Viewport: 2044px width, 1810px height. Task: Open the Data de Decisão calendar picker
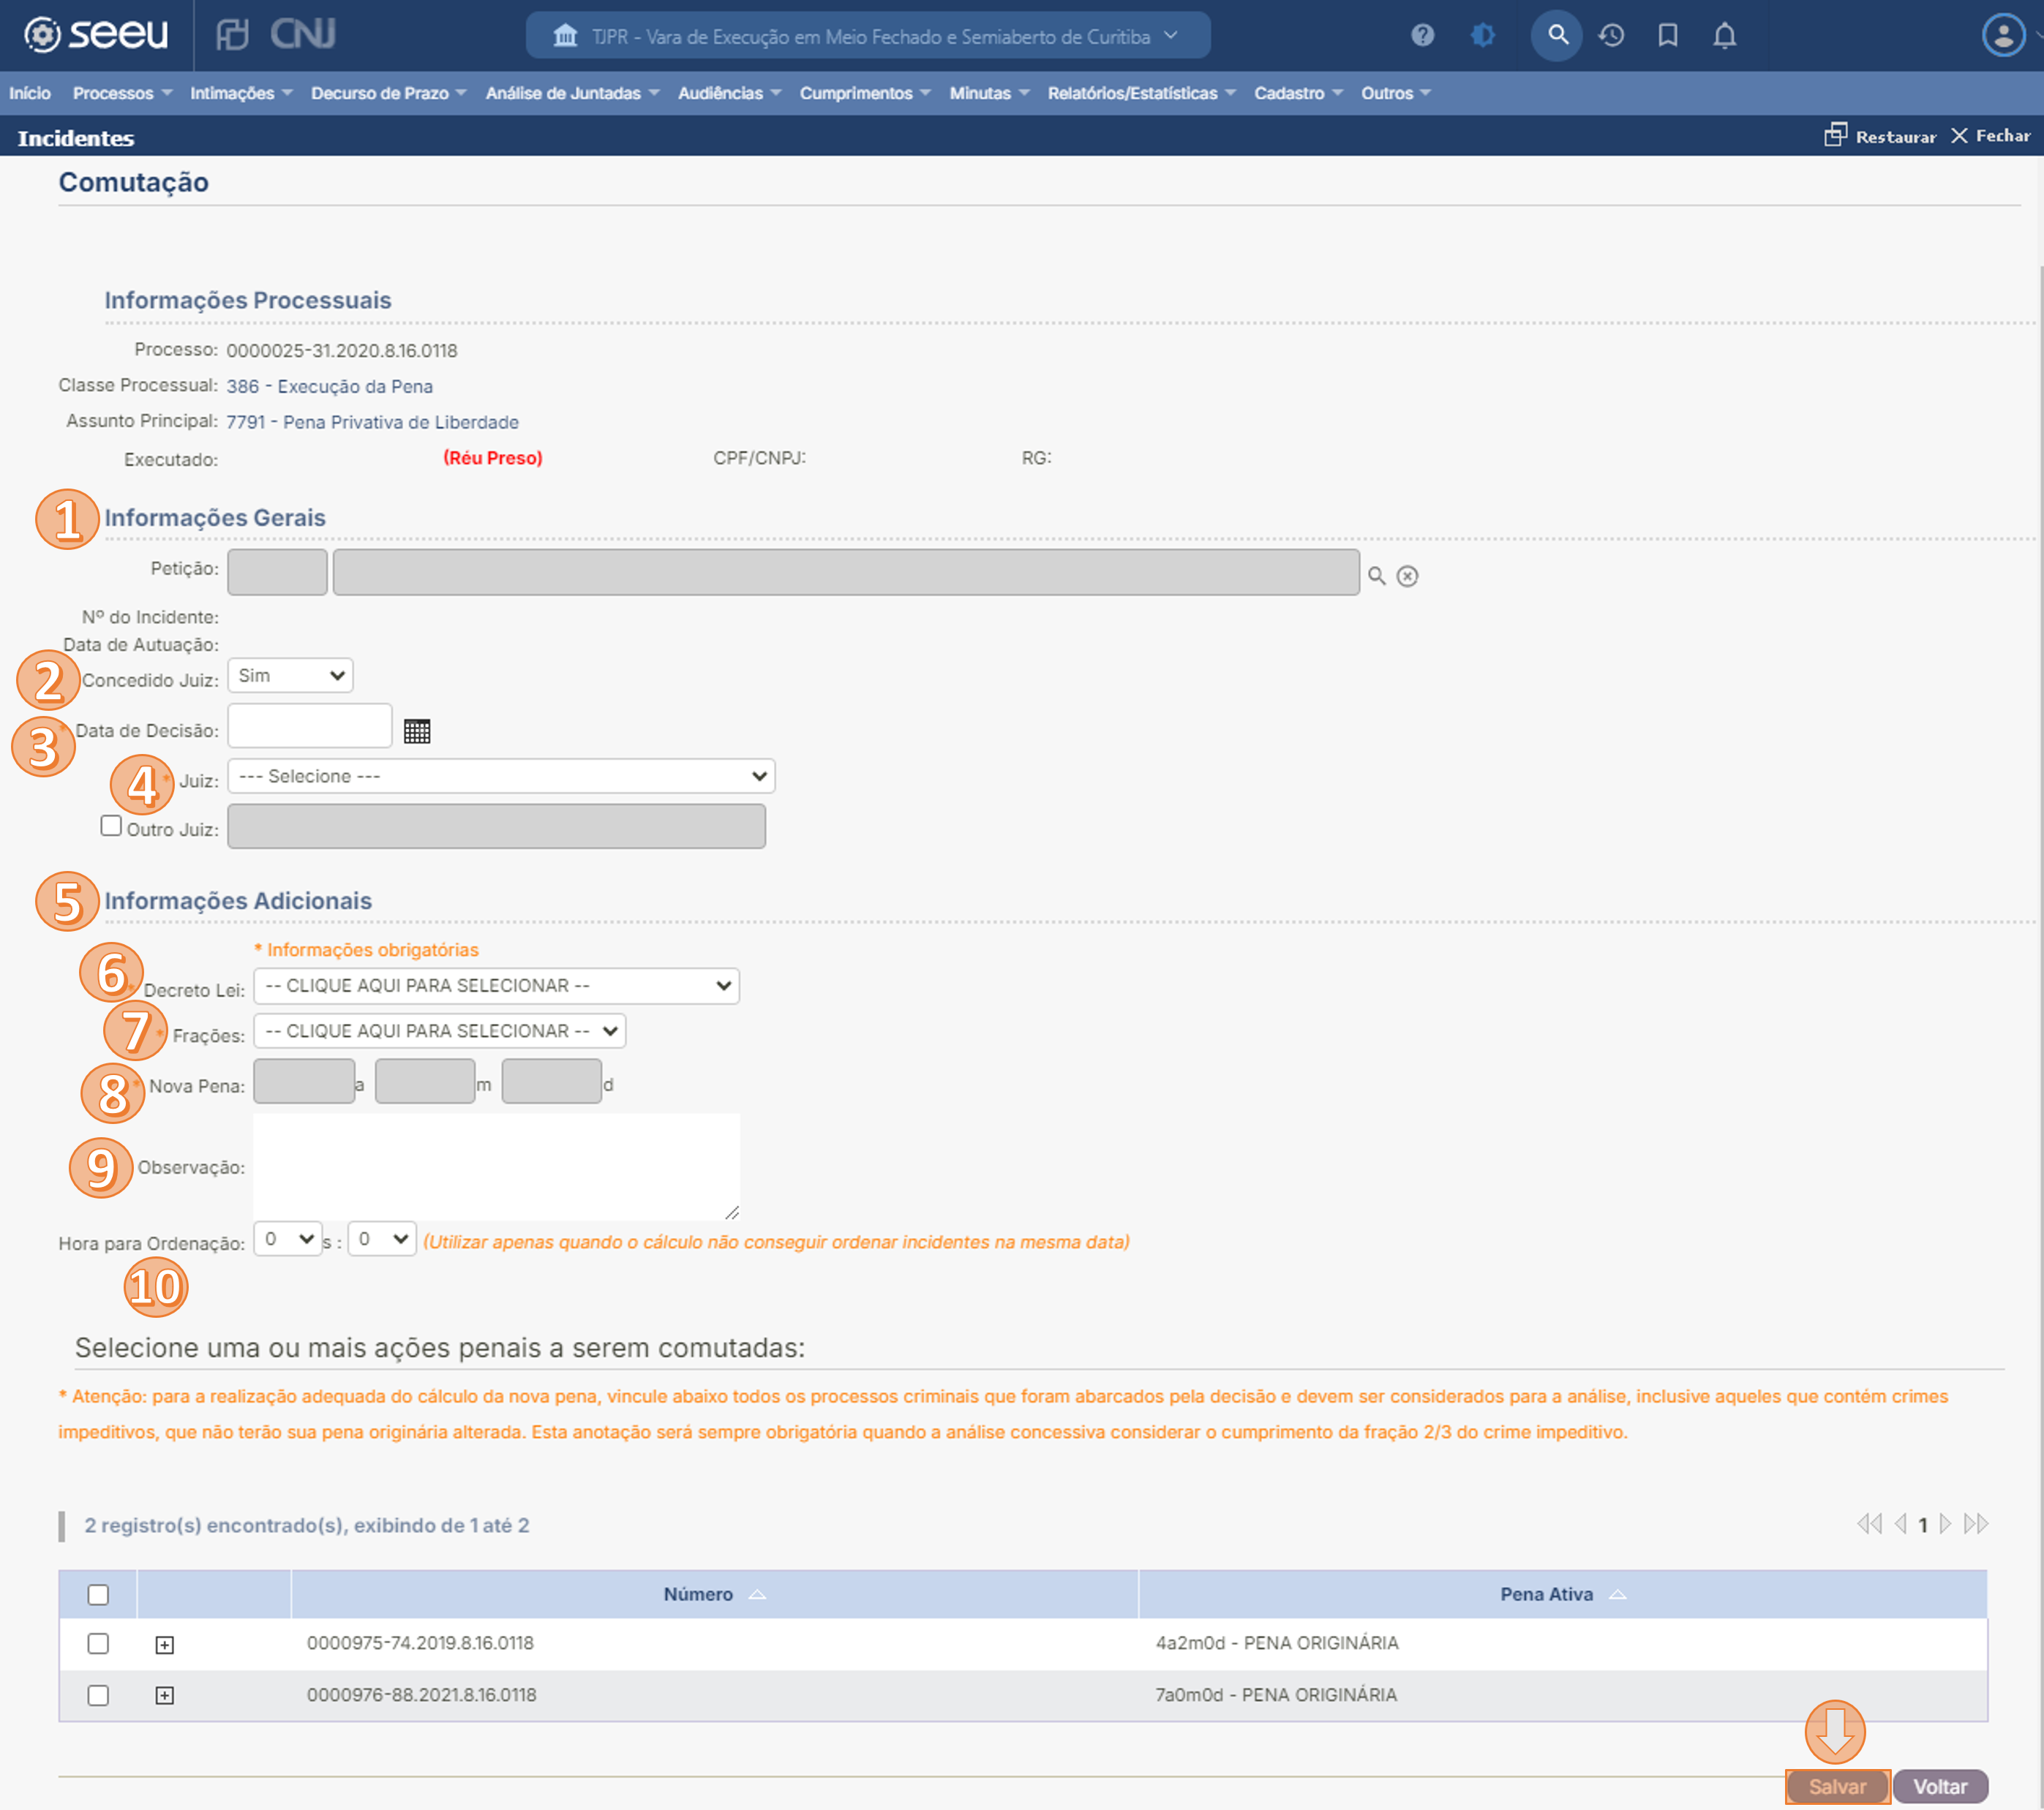point(417,731)
